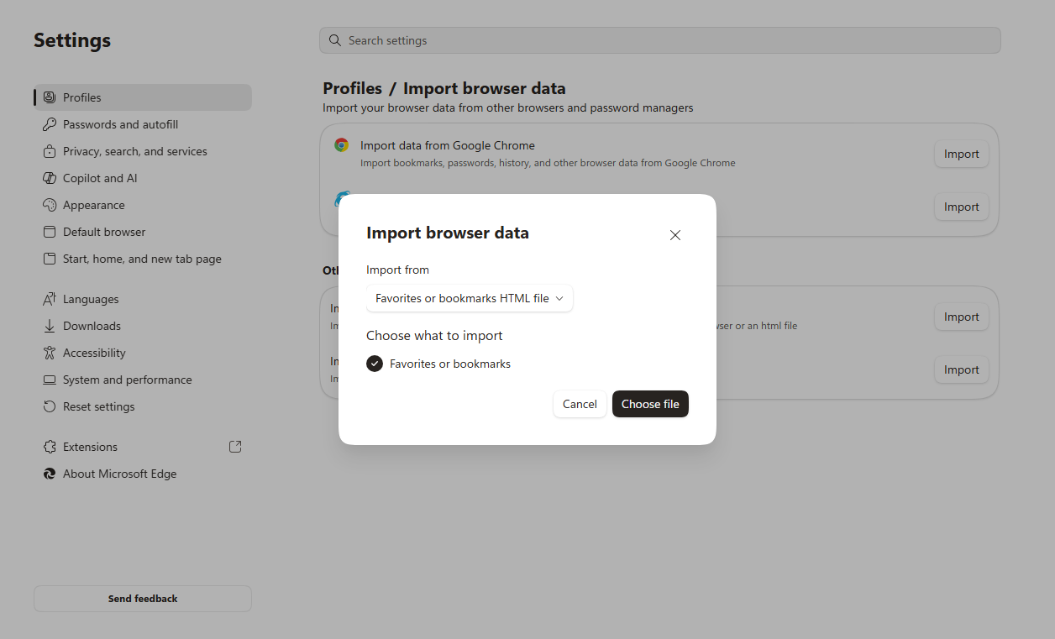The height and width of the screenshot is (639, 1055).
Task: Click the Copilot and AI icon
Action: 49,178
